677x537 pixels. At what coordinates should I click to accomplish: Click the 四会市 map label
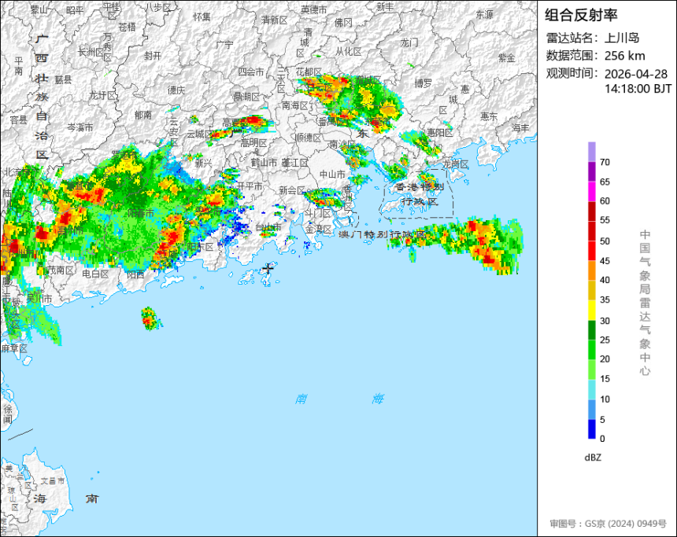pos(251,72)
